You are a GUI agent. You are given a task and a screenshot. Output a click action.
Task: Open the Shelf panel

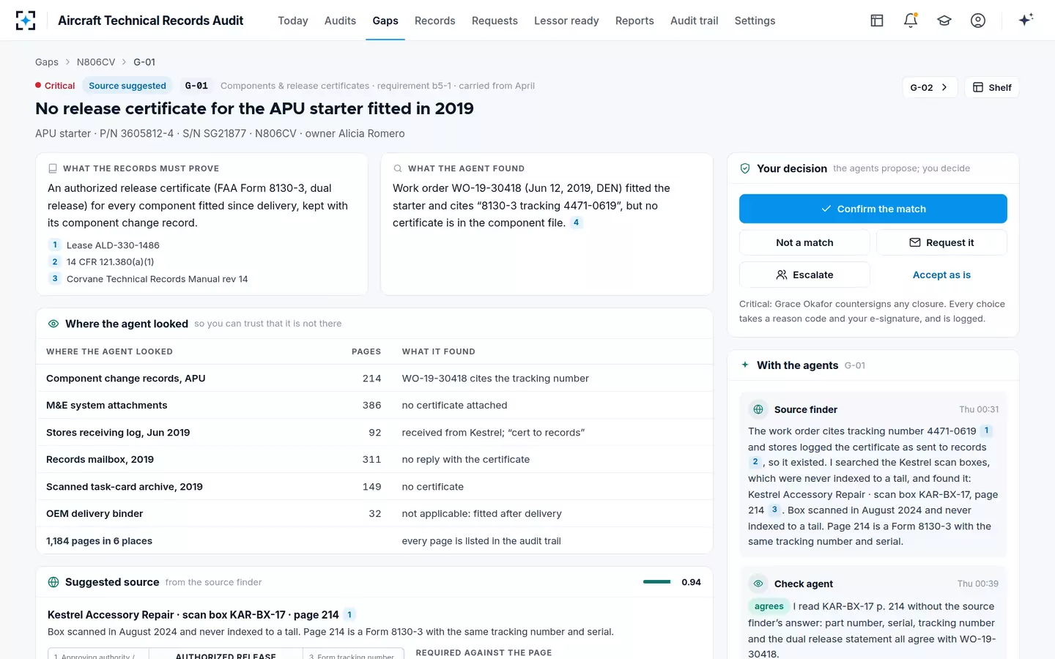point(992,88)
